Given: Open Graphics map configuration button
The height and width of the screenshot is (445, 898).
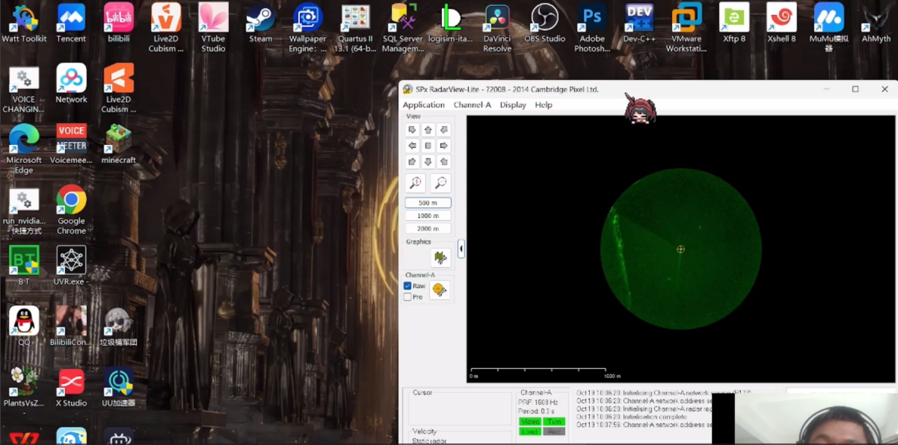Looking at the screenshot, I should pyautogui.click(x=440, y=258).
